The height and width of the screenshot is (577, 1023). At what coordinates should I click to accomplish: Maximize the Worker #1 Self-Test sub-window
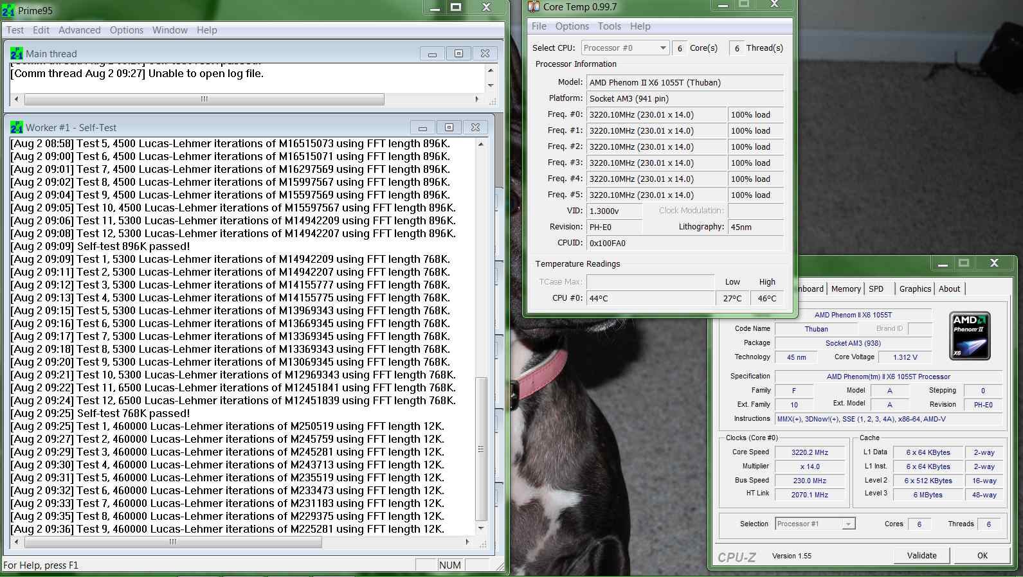(449, 128)
